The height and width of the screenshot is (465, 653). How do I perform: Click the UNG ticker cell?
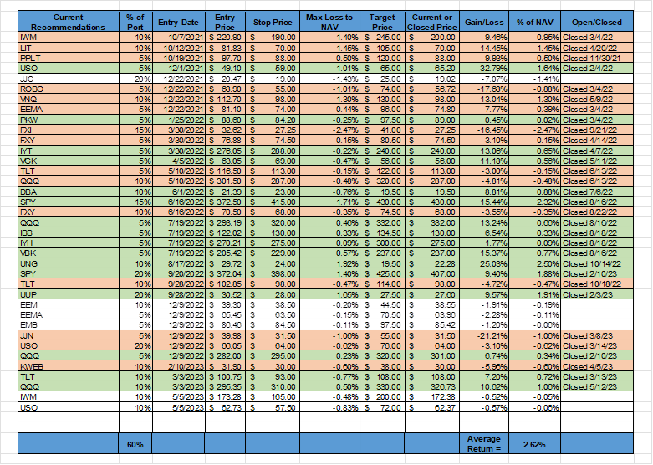(69, 263)
